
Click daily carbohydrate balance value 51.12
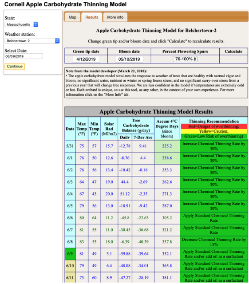pyautogui.click(x=125, y=194)
